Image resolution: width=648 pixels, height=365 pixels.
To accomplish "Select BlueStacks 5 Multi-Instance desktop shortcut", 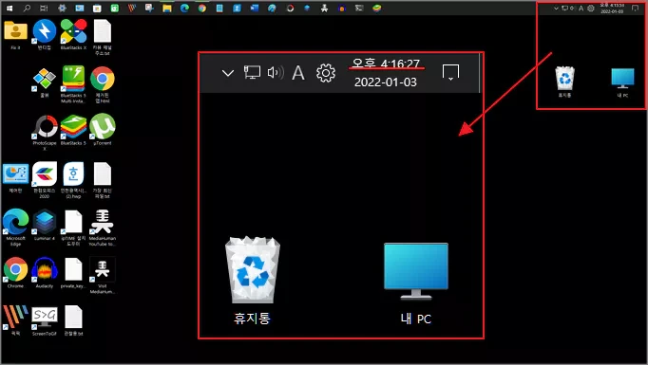I will pyautogui.click(x=73, y=85).
